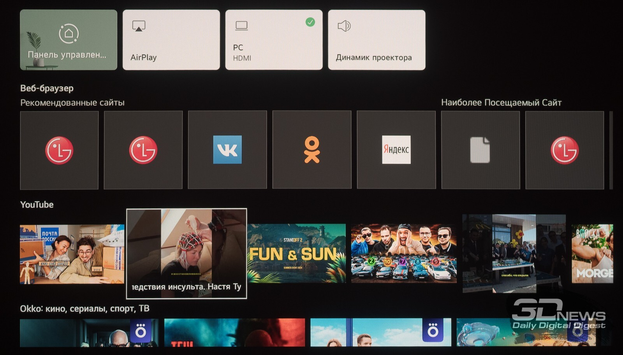The image size is (623, 355).
Task: Open the VK site tile
Action: click(227, 150)
